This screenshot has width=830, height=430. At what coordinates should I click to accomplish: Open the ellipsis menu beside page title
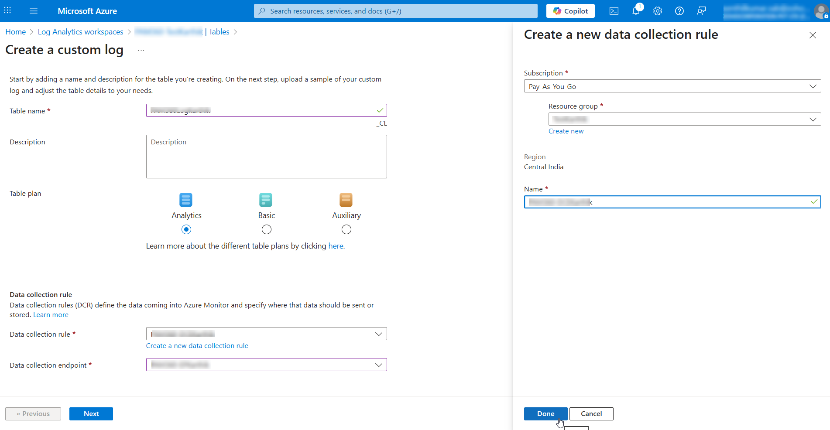coord(141,50)
